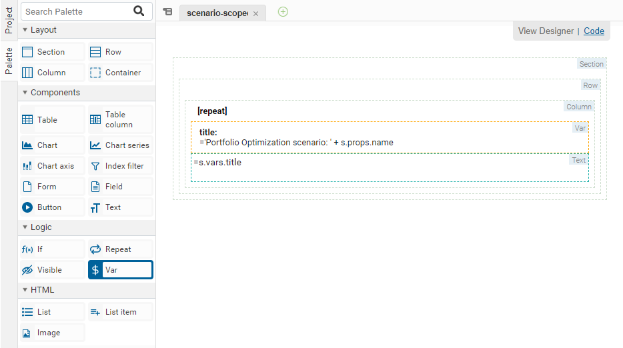Select the Button component in palette
The height and width of the screenshot is (348, 623).
[52, 207]
